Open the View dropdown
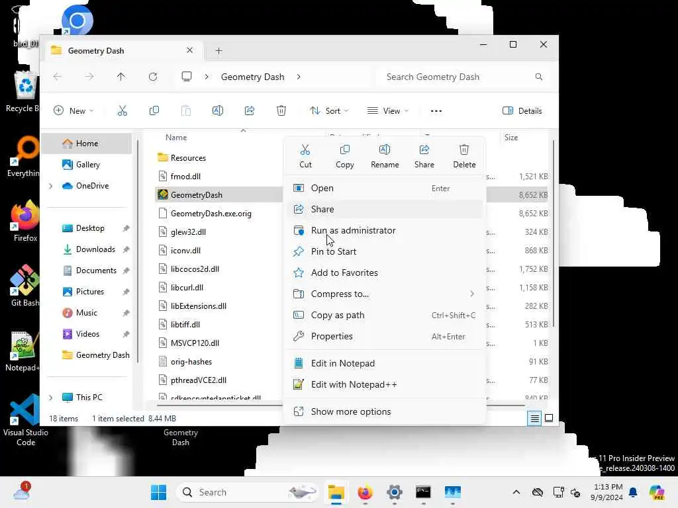The image size is (678, 508). point(388,111)
